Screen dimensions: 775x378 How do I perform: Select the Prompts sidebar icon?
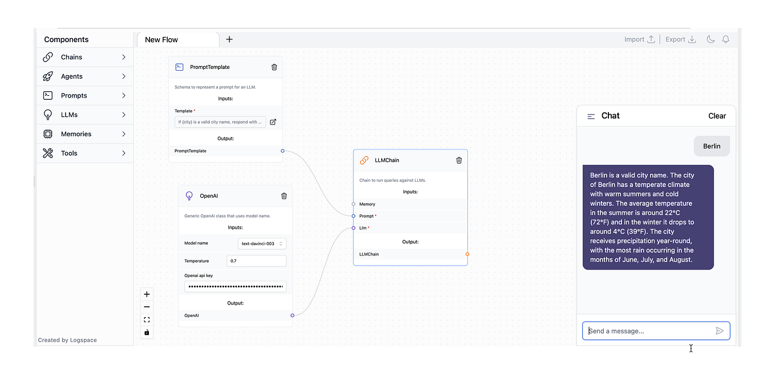[47, 95]
